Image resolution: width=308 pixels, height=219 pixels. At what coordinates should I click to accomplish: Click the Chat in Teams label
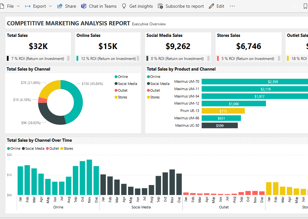pyautogui.click(x=103, y=6)
